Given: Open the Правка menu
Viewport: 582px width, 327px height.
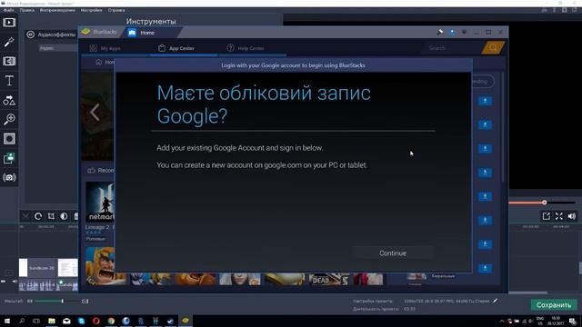Looking at the screenshot, I should pyautogui.click(x=27, y=10).
